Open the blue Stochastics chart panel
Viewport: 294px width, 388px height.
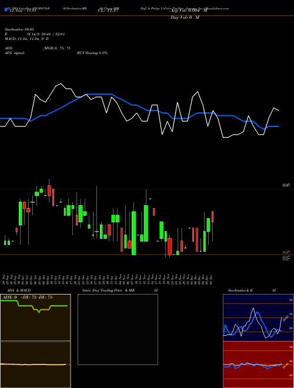[x=258, y=317]
